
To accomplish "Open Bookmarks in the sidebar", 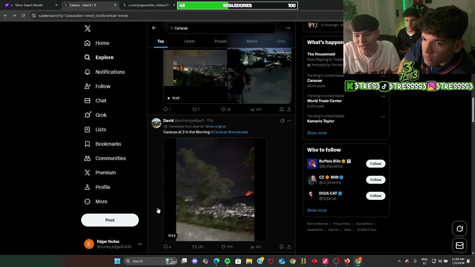I will pos(103,144).
